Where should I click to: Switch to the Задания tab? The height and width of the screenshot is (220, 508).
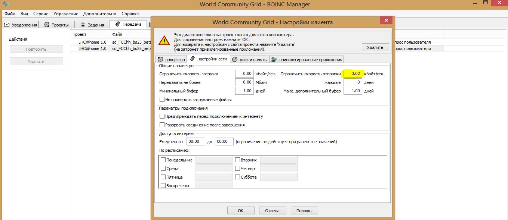pyautogui.click(x=92, y=25)
